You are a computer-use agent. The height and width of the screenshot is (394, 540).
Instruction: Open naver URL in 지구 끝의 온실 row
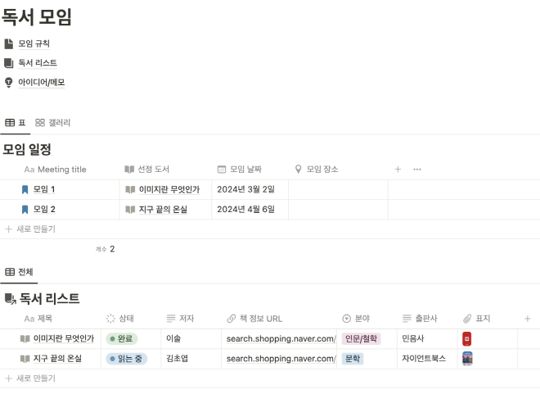[281, 359]
